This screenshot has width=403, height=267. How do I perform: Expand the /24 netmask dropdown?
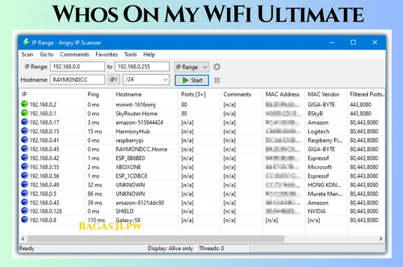point(146,79)
